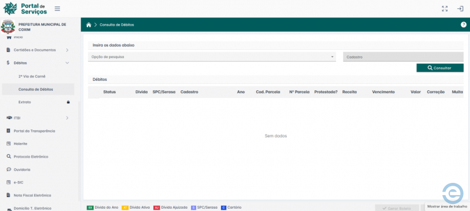Select 2ª Via de Carnê menu item
This screenshot has height=211, width=470.
tap(32, 77)
